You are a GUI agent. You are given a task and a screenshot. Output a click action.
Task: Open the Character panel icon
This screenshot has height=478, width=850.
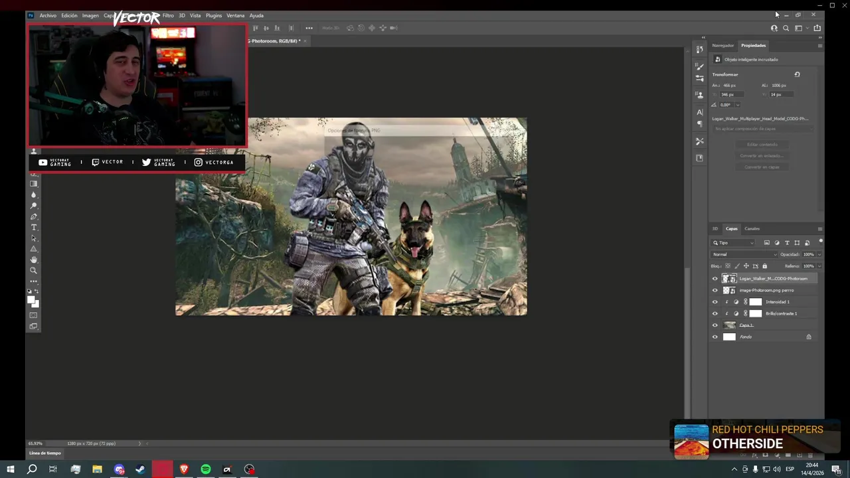[x=699, y=112]
